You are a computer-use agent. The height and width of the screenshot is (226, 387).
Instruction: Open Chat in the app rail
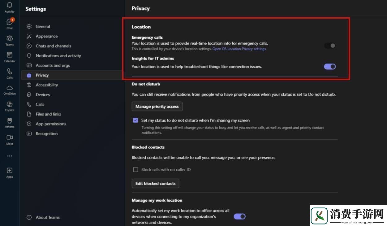(x=10, y=22)
